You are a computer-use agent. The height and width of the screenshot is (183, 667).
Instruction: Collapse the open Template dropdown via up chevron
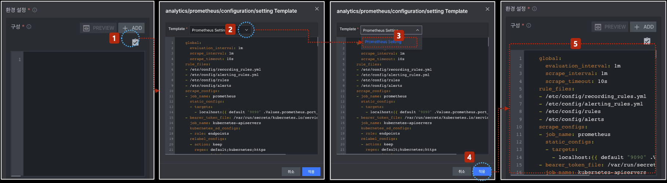tap(418, 30)
